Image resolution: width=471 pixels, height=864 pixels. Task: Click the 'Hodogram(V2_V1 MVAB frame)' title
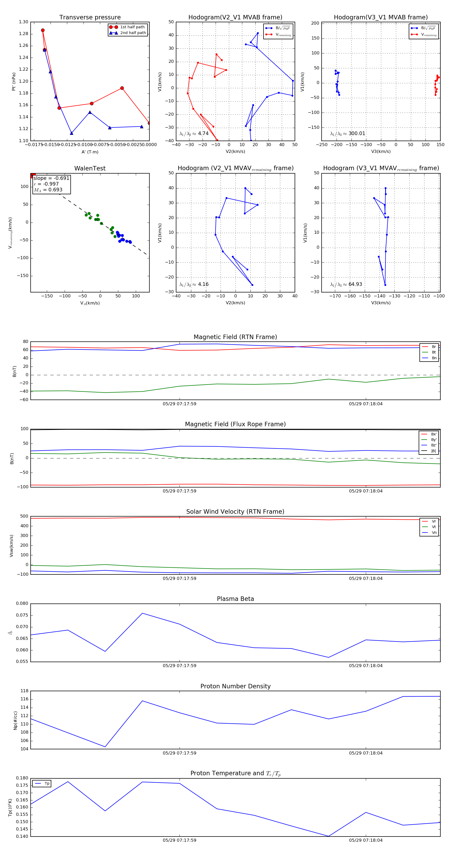(235, 18)
